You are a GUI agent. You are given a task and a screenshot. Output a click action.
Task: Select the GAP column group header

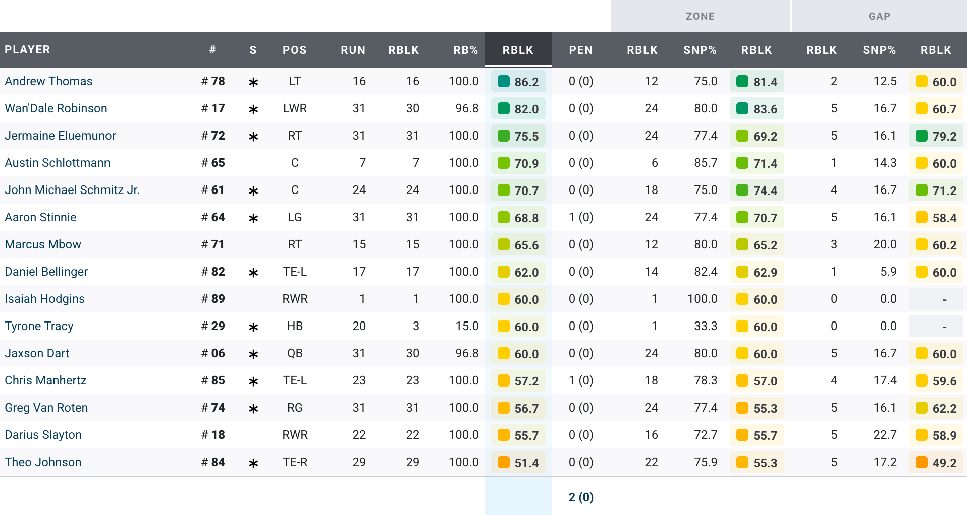(879, 16)
